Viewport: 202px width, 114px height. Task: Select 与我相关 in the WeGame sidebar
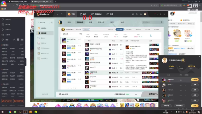(x=45, y=28)
